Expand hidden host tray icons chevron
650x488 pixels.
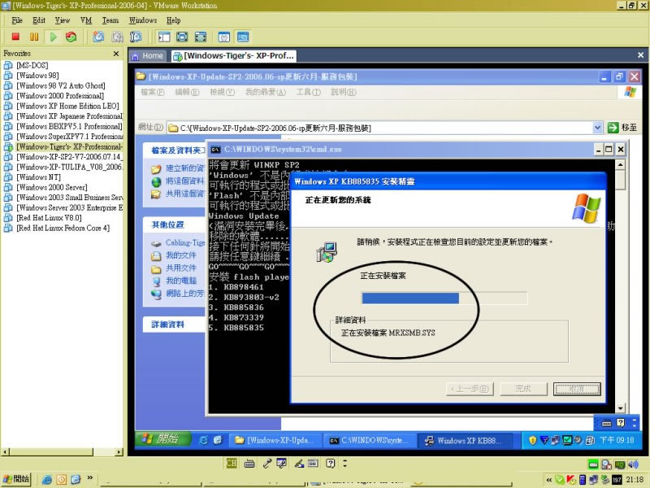[549, 480]
